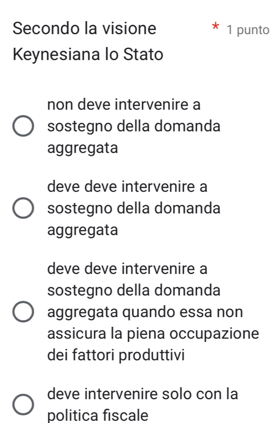Click 'assicura la piena occupazione' text
The width and height of the screenshot is (272, 423).
[x=153, y=334]
